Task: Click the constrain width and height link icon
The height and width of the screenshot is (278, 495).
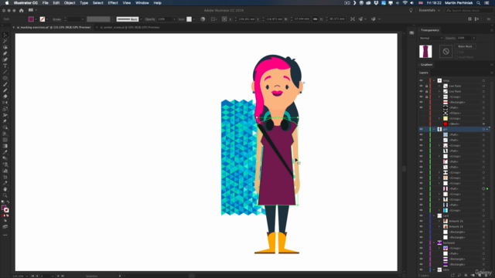Action: (315, 19)
